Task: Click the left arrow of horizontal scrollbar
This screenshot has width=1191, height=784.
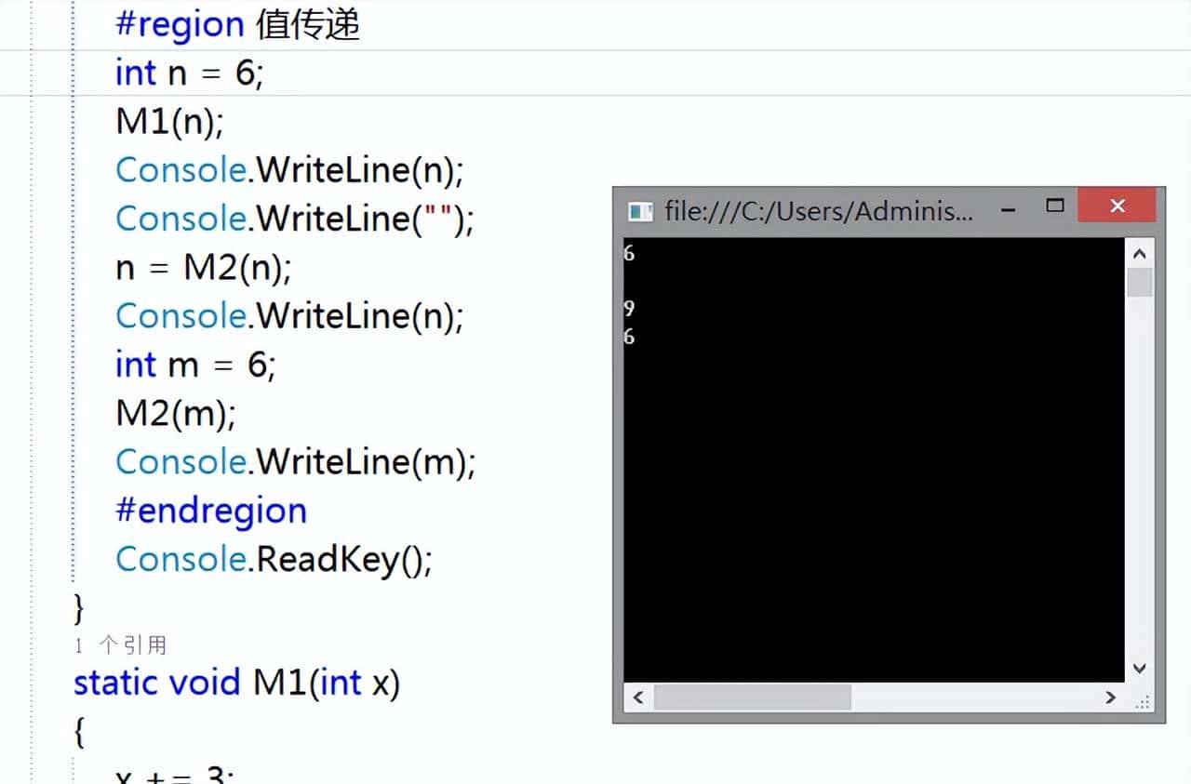Action: pos(638,698)
